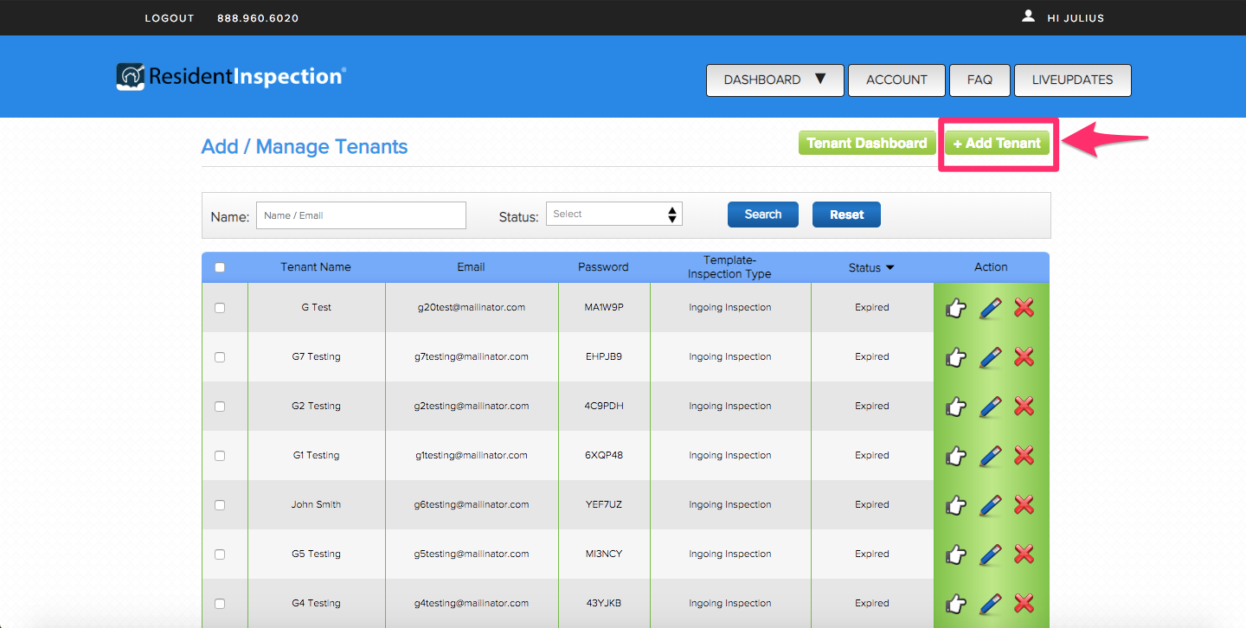Select password YEF7UZ cell
The image size is (1246, 628).
(x=603, y=504)
